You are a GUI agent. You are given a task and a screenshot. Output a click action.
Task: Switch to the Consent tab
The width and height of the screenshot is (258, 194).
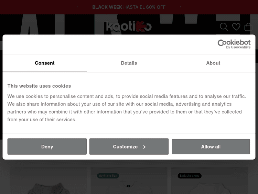pos(45,63)
